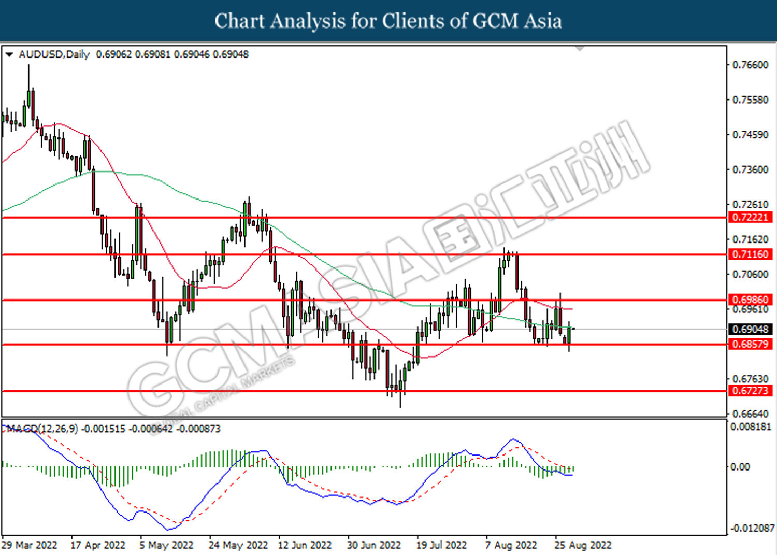Click the 17 Apr 2022 date label
This screenshot has width=777, height=555.
click(x=98, y=545)
